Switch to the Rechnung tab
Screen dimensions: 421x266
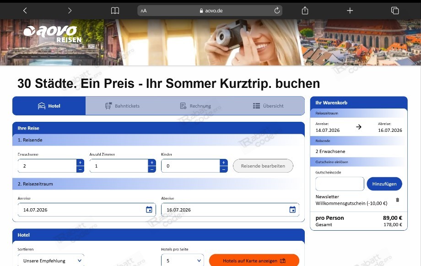coord(195,106)
